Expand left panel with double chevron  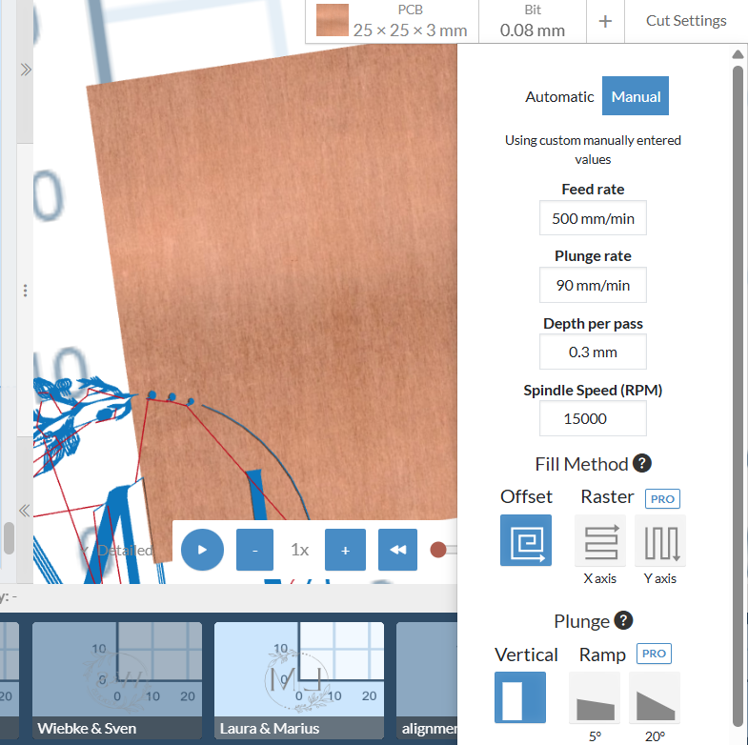click(26, 70)
